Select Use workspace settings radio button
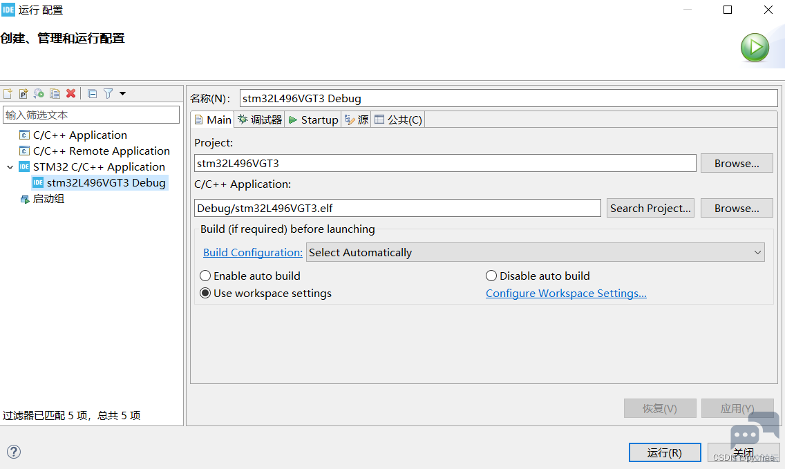This screenshot has height=469, width=785. tap(205, 294)
